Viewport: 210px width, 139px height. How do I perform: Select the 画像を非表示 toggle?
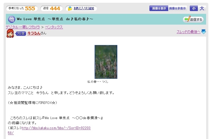(177, 8)
